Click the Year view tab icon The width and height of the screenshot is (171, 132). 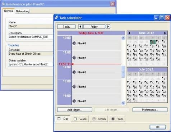coord(113,119)
